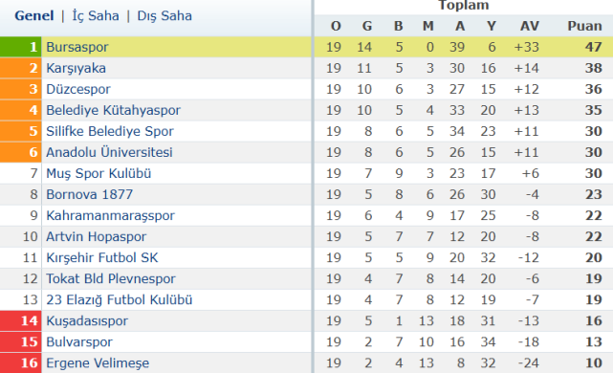Select Bornova 1877 team link
This screenshot has height=373, width=613.
click(x=90, y=195)
